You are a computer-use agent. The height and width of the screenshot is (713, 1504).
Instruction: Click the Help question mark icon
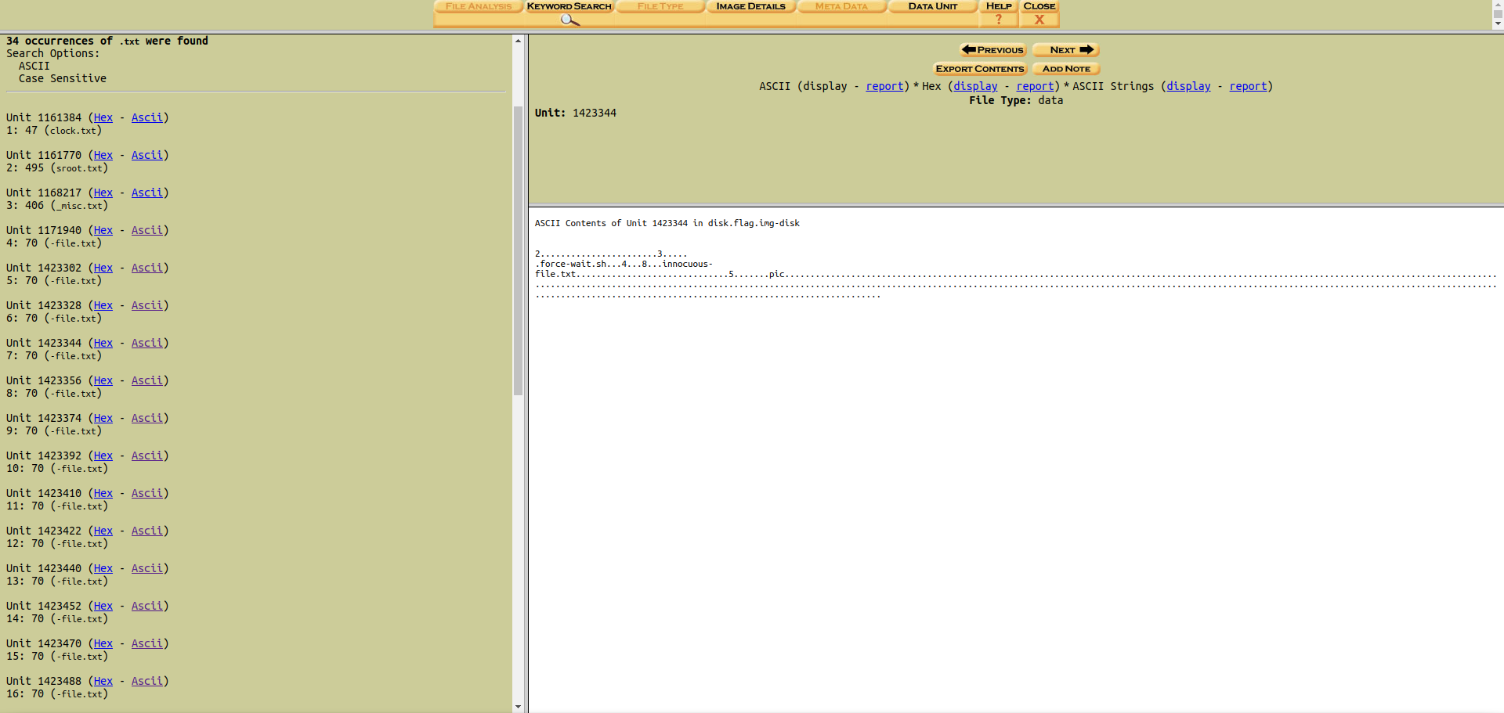click(999, 20)
